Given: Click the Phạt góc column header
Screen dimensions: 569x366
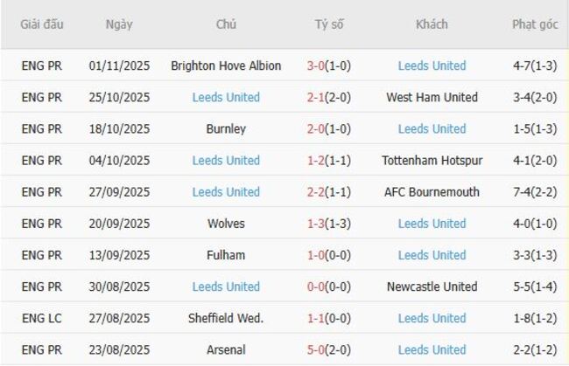Looking at the screenshot, I should [x=534, y=24].
